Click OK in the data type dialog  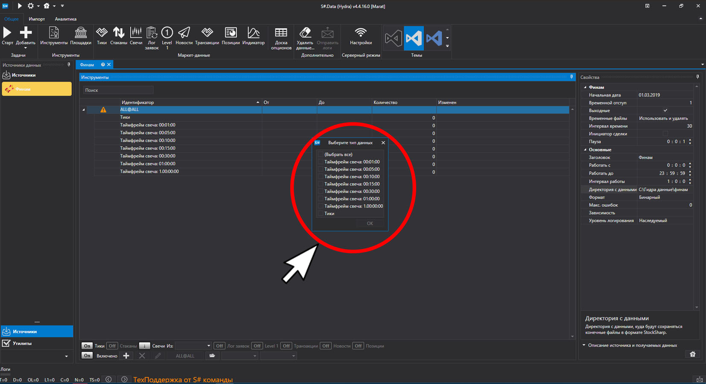point(370,223)
